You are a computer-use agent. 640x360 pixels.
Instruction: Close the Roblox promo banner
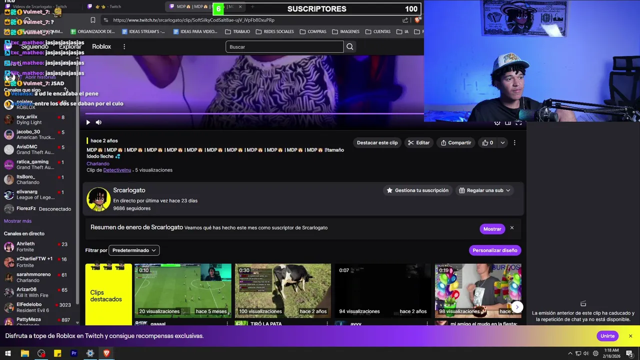click(x=630, y=336)
